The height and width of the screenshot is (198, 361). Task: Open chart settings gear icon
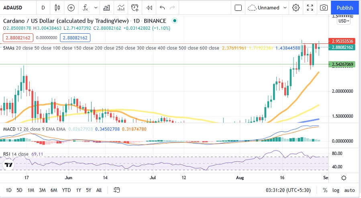(x=296, y=8)
